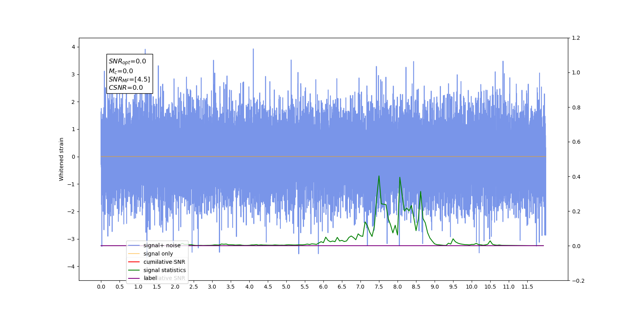
Task: Click left axis tick label 3
Action: coord(73,74)
